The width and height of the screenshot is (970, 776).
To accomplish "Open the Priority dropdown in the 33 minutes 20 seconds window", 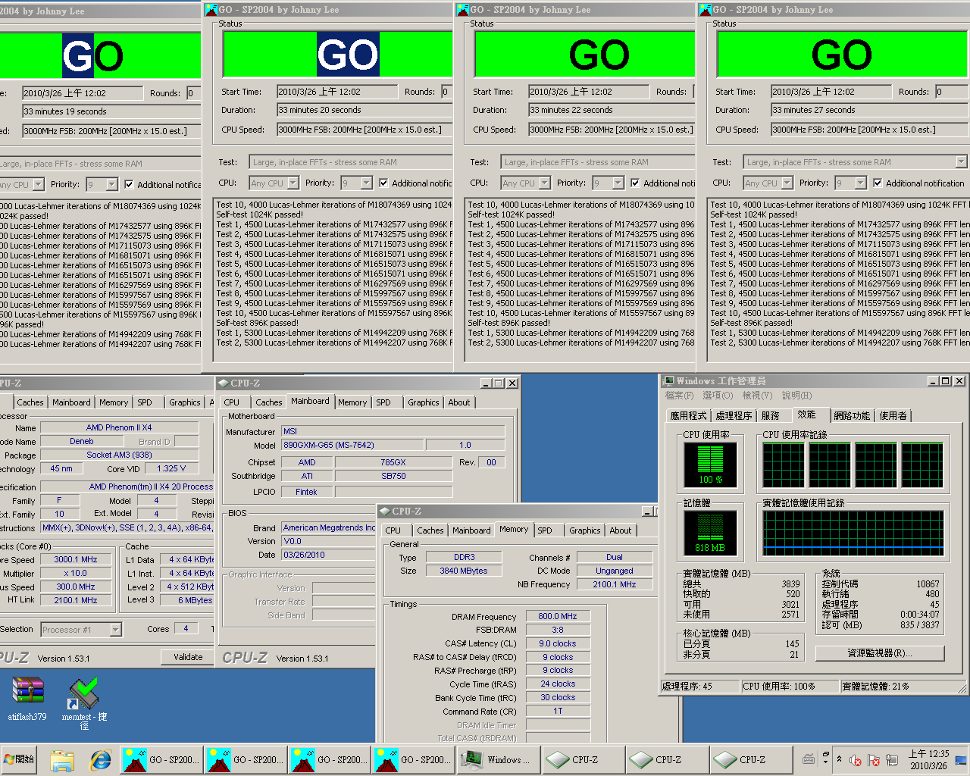I will [x=367, y=183].
